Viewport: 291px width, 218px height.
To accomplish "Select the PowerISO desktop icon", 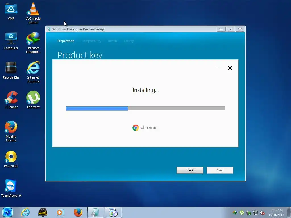I will click(11, 159).
